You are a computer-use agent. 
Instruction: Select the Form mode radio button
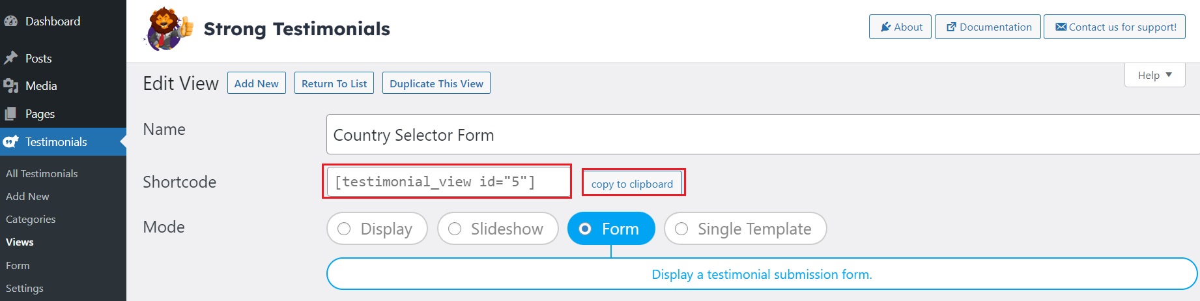(585, 229)
